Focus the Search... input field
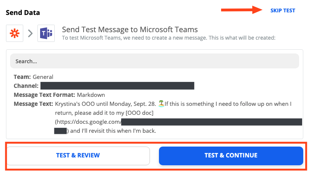 click(x=154, y=61)
